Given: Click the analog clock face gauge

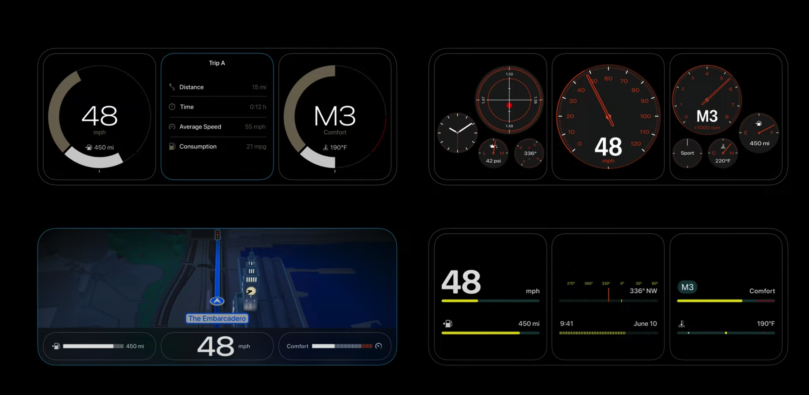Looking at the screenshot, I should pos(457,133).
